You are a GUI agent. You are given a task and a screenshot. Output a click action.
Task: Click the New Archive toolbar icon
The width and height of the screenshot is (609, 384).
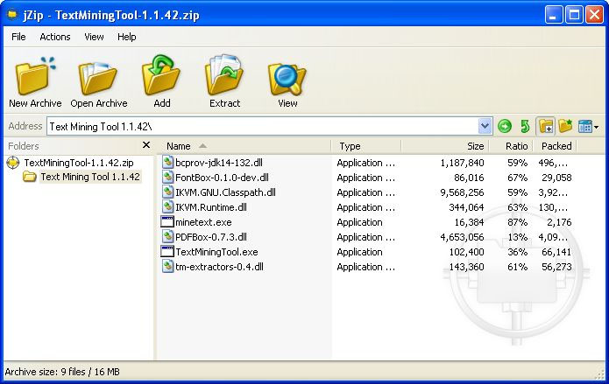[x=35, y=76]
